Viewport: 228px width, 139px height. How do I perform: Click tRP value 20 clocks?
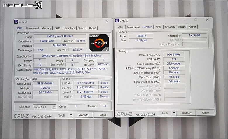click(x=174, y=72)
